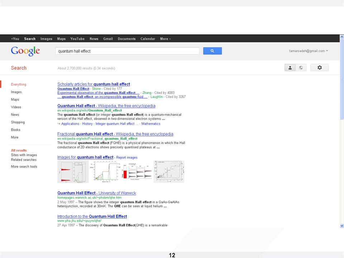Open the More menu in top bar
This screenshot has width=344, height=258.
(165, 39)
